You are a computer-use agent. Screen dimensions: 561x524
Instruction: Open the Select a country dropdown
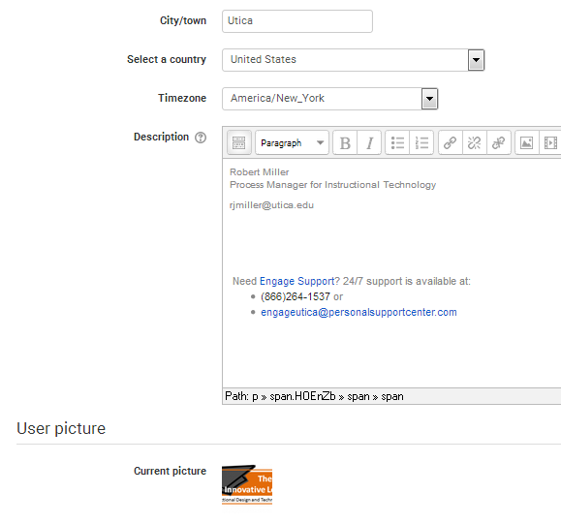[x=353, y=60]
